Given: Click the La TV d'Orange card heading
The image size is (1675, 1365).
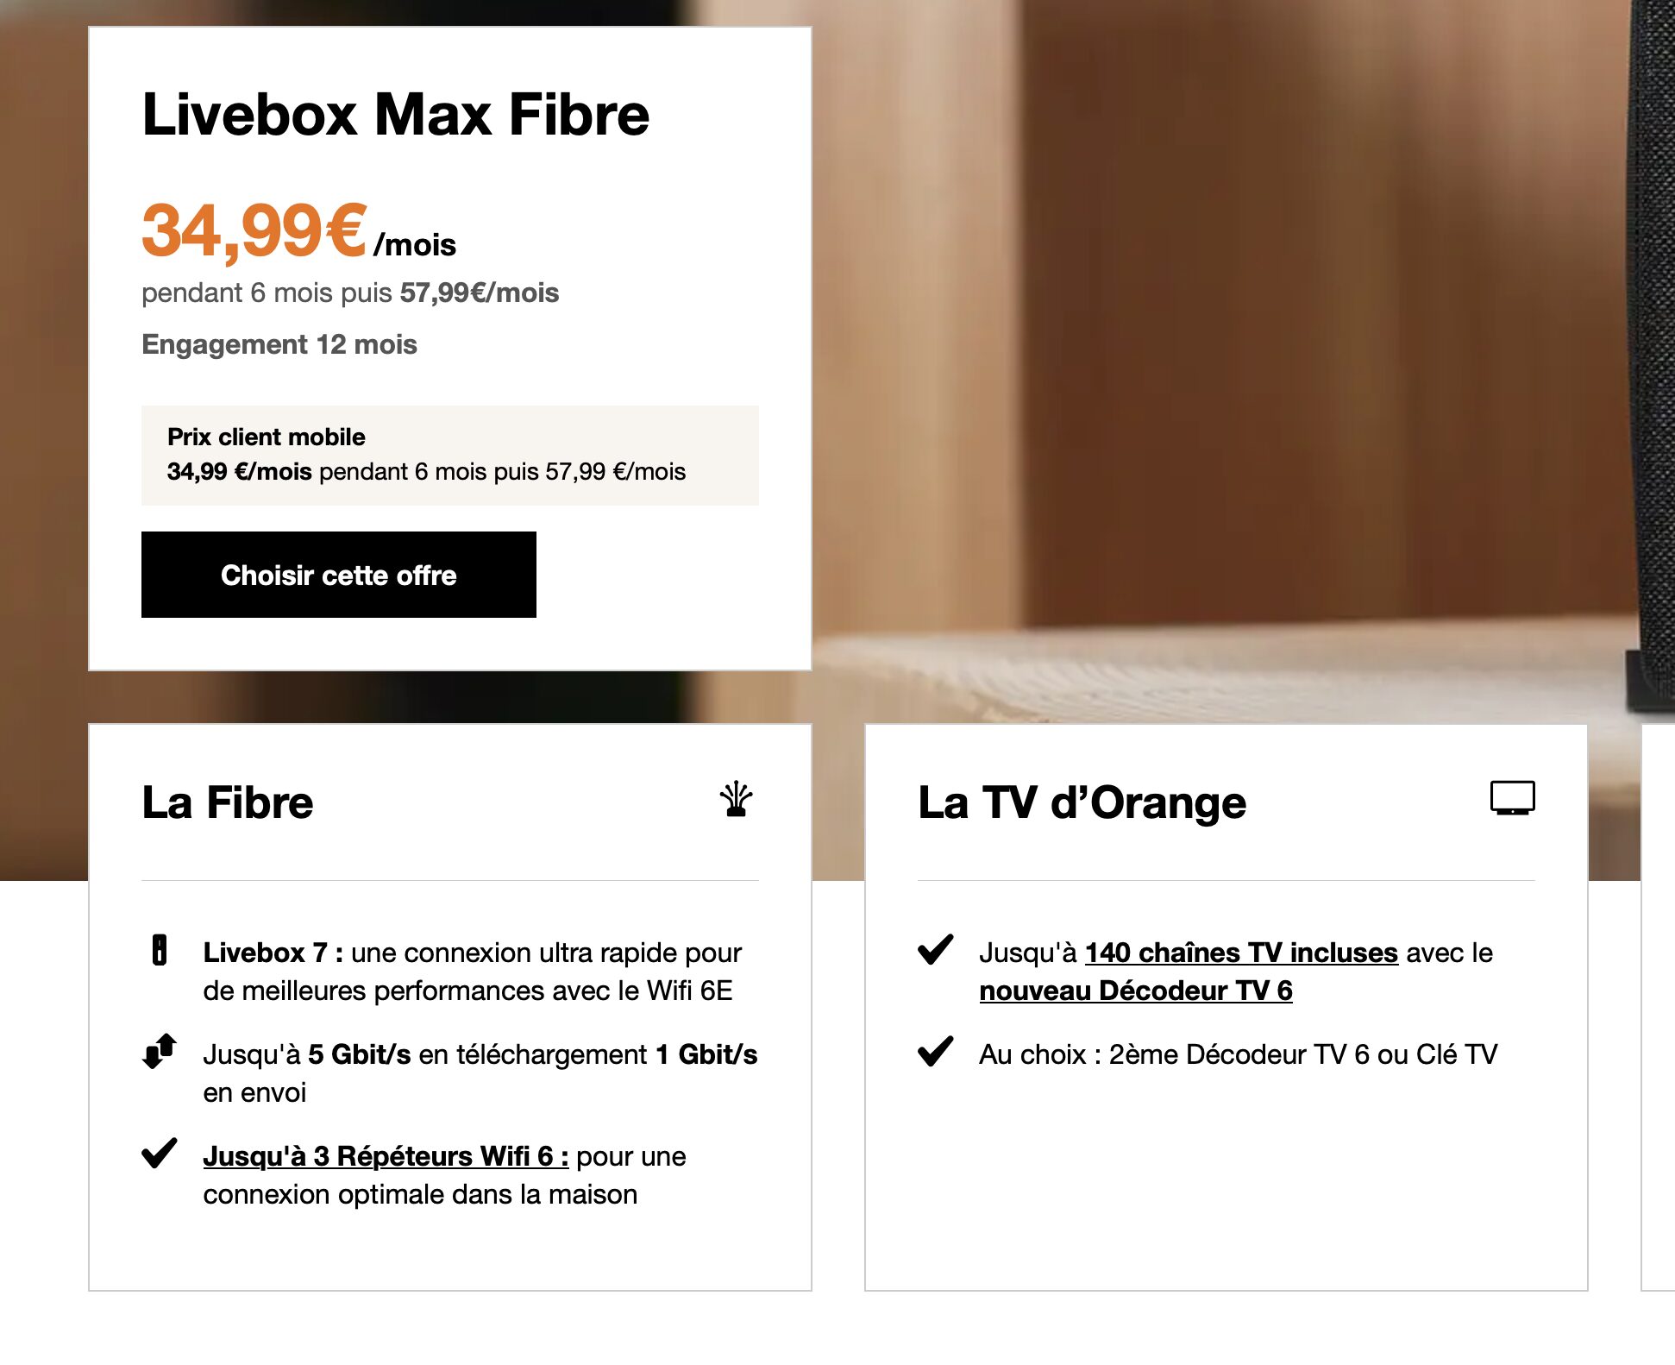Looking at the screenshot, I should pos(1082,802).
